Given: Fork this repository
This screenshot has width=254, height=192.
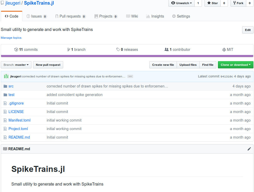Looking at the screenshot, I should [x=238, y=3].
